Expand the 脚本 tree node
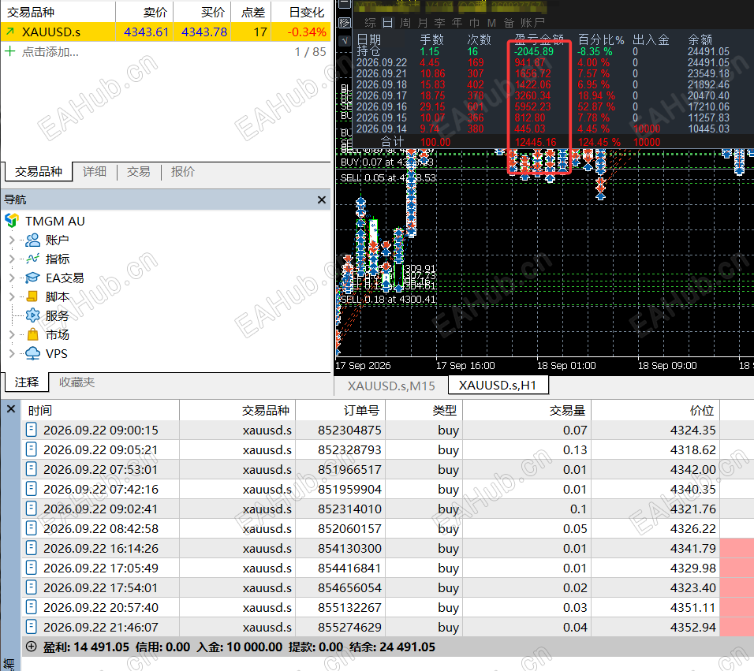 coord(12,296)
